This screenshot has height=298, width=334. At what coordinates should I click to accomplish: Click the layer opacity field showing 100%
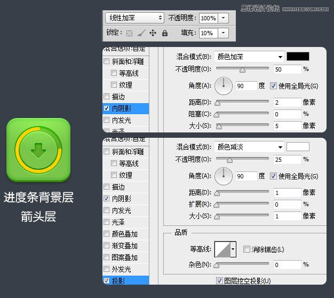click(x=209, y=18)
